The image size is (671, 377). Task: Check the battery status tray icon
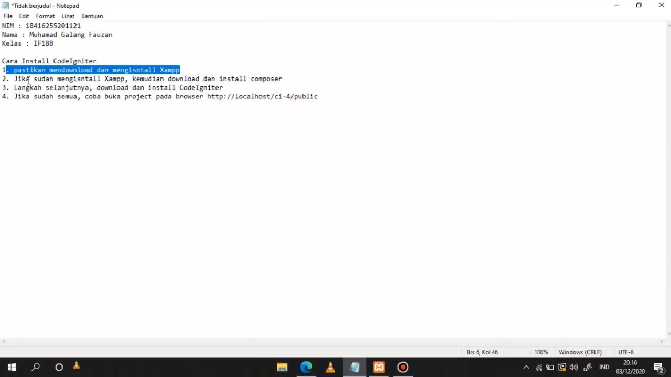pos(550,367)
